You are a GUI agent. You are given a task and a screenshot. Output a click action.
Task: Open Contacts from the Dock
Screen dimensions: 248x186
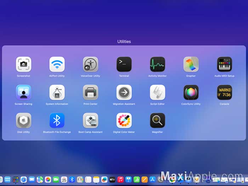pyautogui.click(x=80, y=180)
